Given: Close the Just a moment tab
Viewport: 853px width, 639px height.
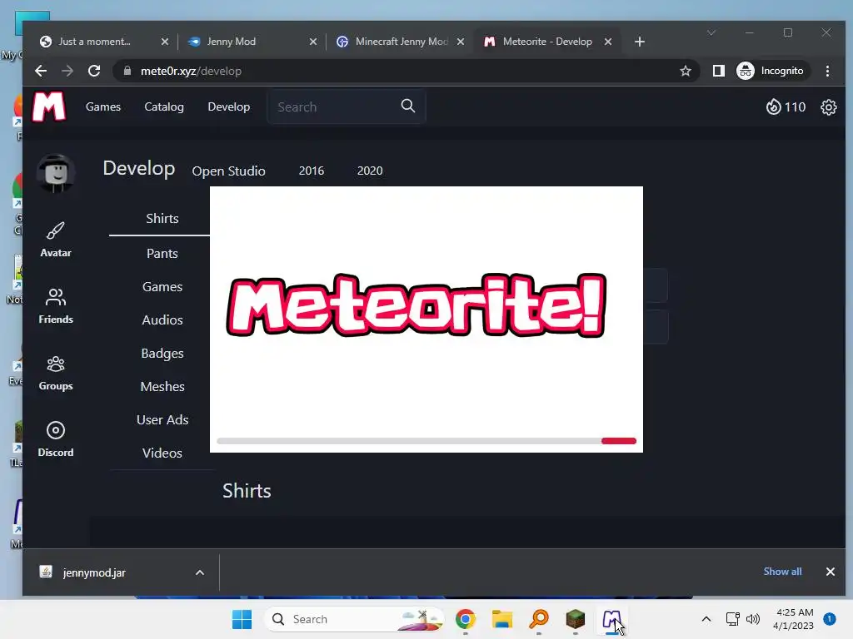Looking at the screenshot, I should click(x=165, y=42).
